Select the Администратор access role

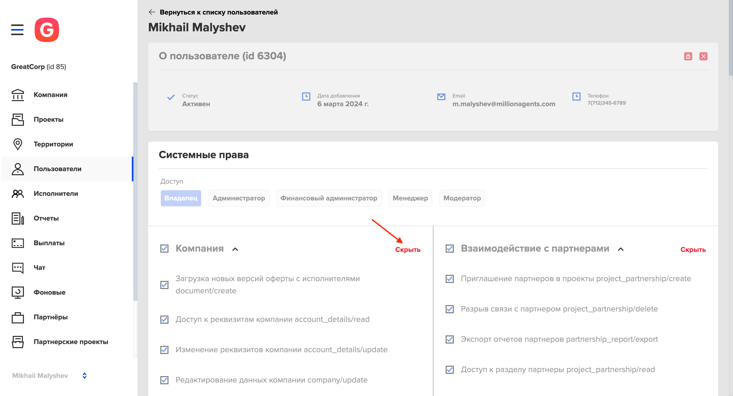tap(239, 198)
